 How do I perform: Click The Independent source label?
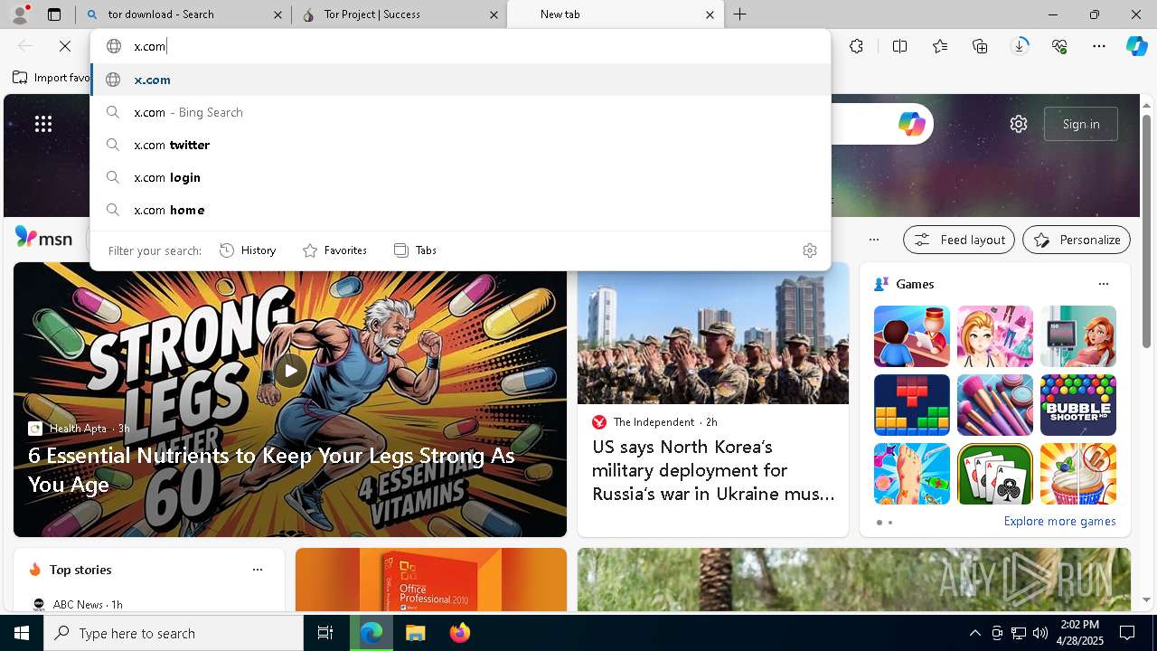pos(654,422)
